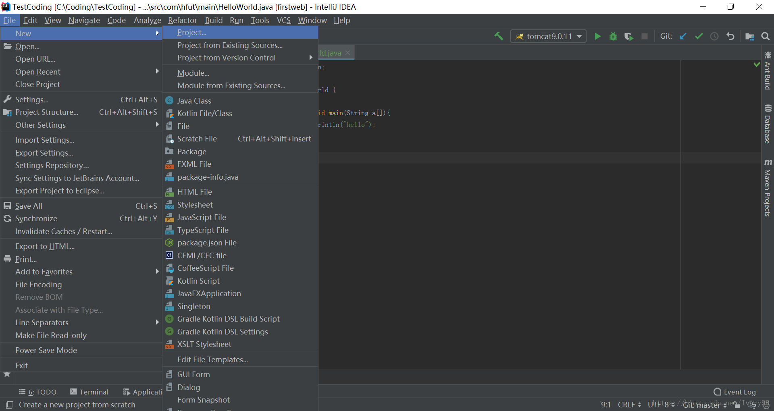This screenshot has width=774, height=411.
Task: Run with coverage icon in toolbar
Action: (x=628, y=36)
